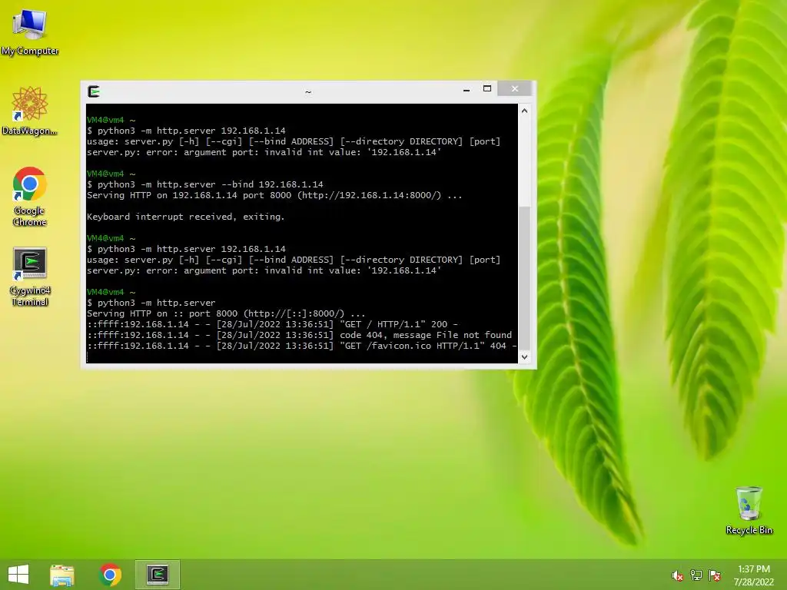Click the 'python3 -m http.server --bind 192.168.1.14' command
The image size is (787, 590).
[211, 184]
